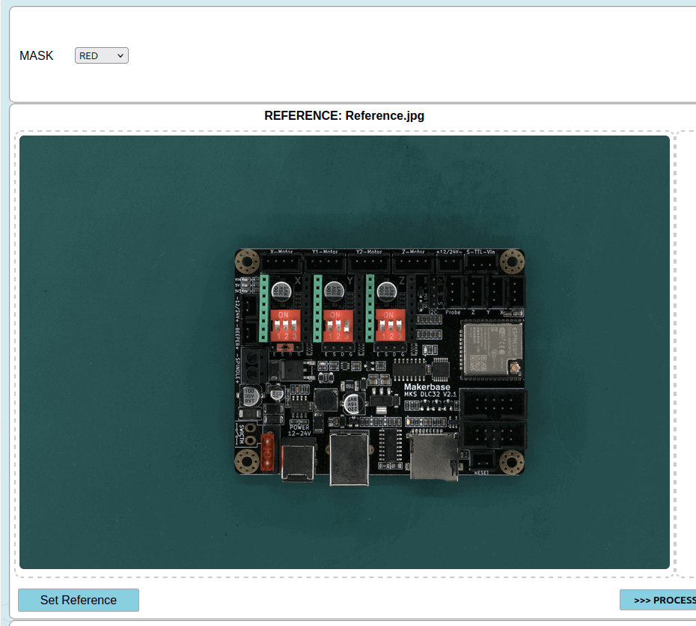This screenshot has height=626, width=696.
Task: Click the MASK label text
Action: tap(37, 55)
